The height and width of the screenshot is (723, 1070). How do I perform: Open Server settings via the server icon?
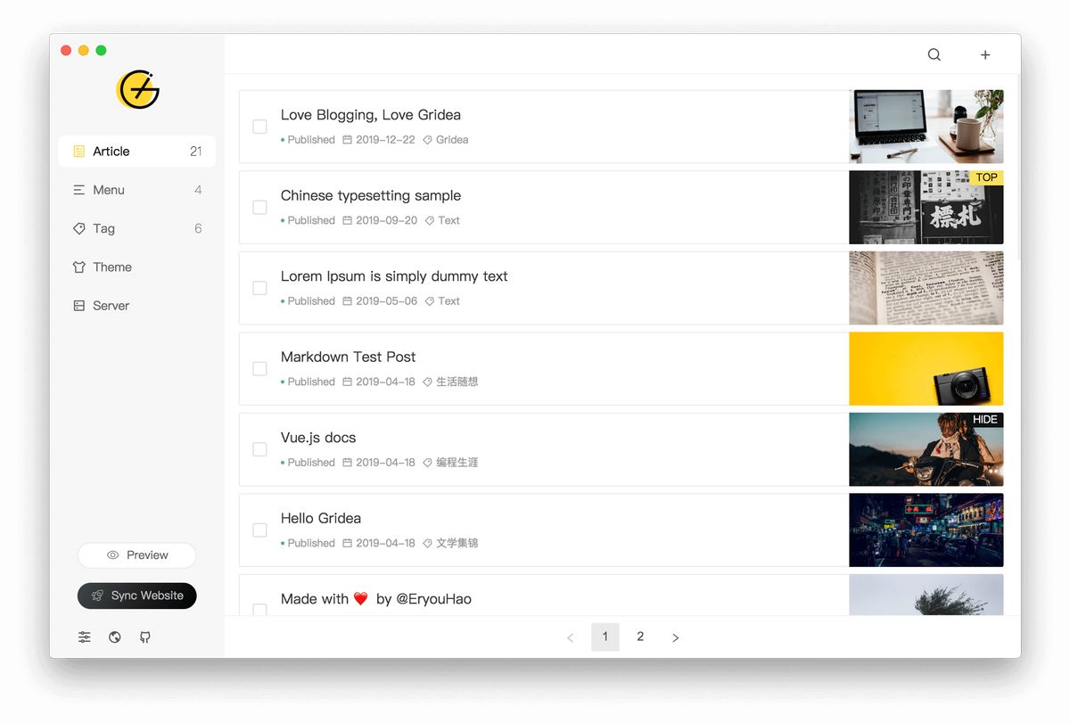coord(79,305)
